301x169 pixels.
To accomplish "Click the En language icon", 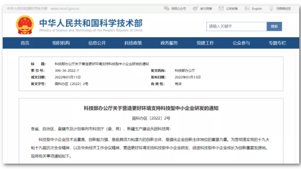I will point(247,8).
